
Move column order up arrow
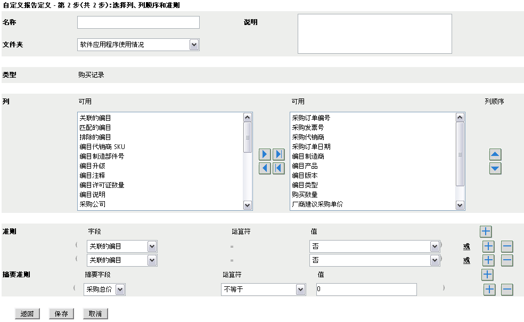(x=495, y=154)
